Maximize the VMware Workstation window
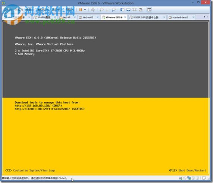213x183 pixels. tap(198, 3)
